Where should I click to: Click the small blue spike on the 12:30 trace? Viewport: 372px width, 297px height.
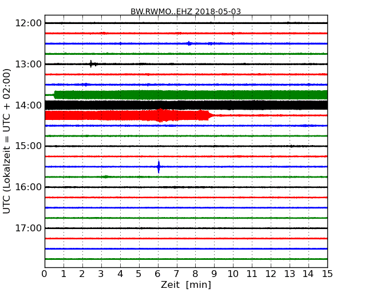[189, 43]
